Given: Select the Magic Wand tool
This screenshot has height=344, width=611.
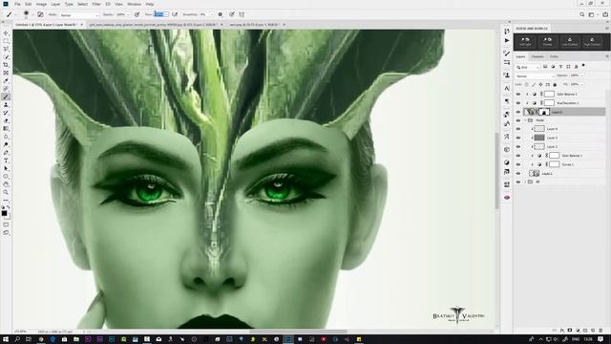Looking at the screenshot, I should point(6,57).
